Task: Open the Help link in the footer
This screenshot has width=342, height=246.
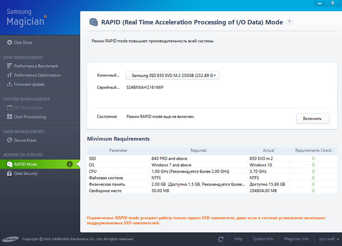Action: click(x=238, y=239)
